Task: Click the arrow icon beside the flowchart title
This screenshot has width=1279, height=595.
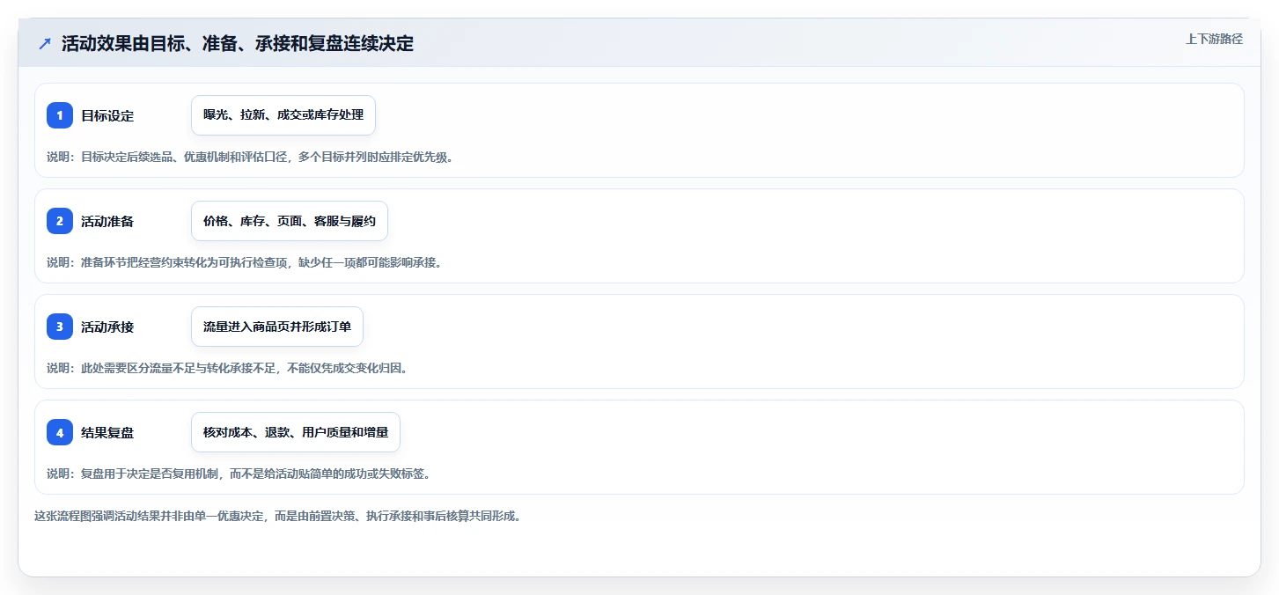Action: (45, 44)
